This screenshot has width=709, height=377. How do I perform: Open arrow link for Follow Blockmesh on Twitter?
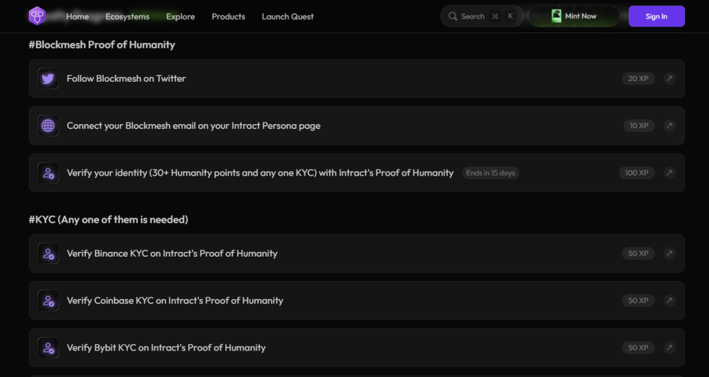pyautogui.click(x=670, y=79)
